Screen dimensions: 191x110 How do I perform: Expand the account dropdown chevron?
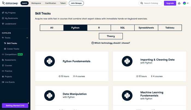click(188, 3)
